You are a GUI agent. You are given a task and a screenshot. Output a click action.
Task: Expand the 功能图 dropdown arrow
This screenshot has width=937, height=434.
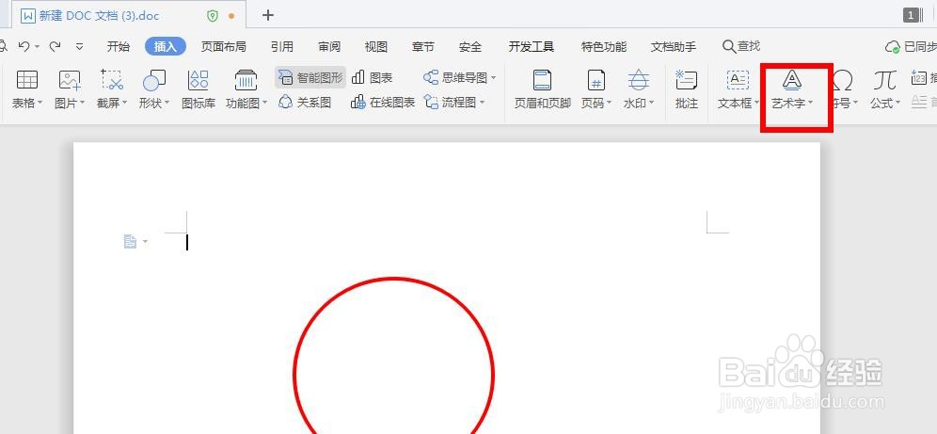tap(264, 103)
